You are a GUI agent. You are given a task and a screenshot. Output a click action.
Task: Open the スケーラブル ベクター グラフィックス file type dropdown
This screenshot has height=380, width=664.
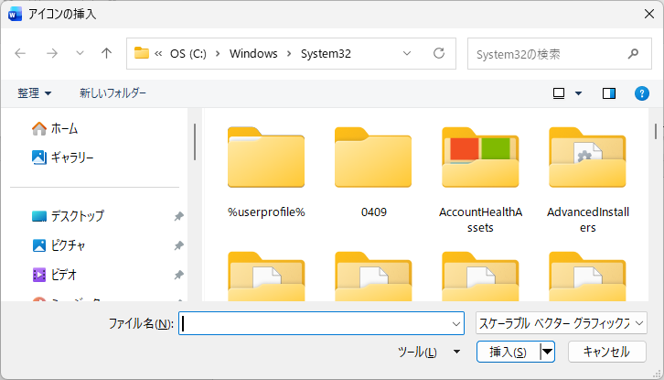tap(561, 323)
